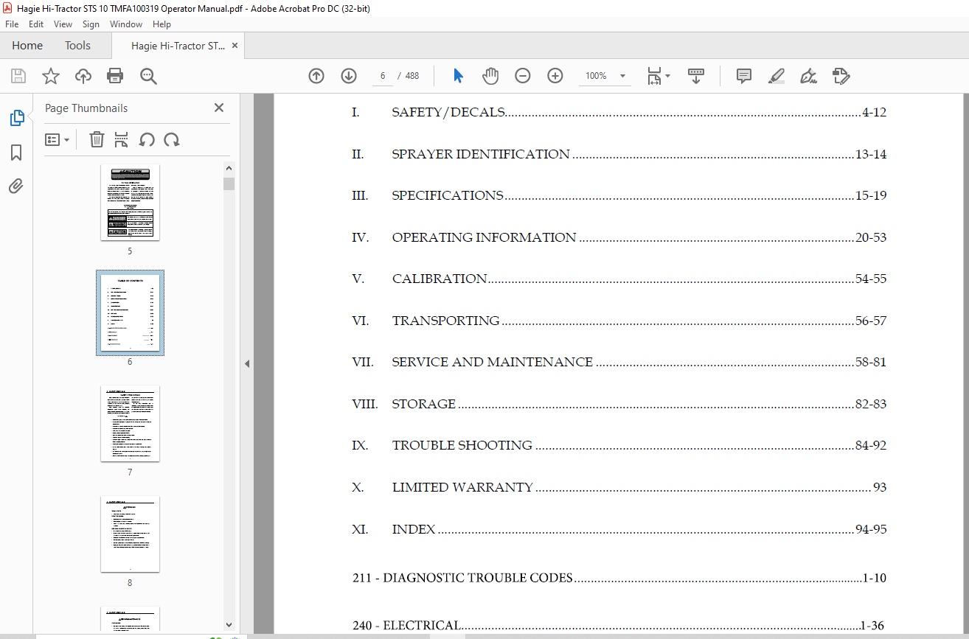Zoom in with plus button

pyautogui.click(x=555, y=76)
